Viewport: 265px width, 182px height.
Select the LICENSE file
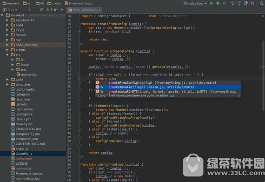20,163
